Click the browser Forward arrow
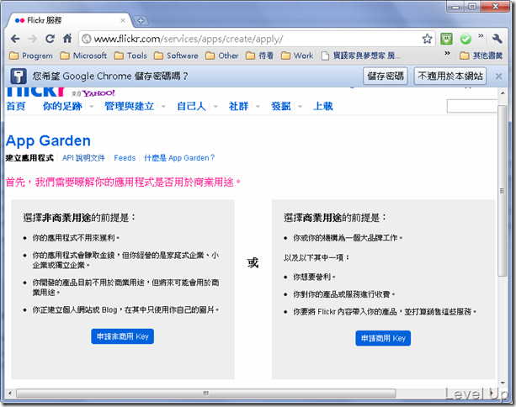516x407 pixels. [x=33, y=39]
